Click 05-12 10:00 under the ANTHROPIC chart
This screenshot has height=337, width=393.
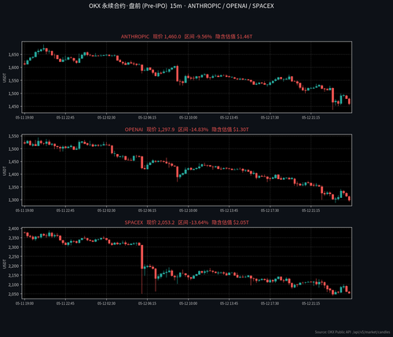coord(188,118)
